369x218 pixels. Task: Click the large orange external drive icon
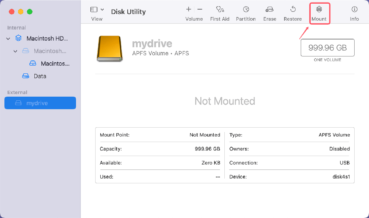click(x=109, y=48)
